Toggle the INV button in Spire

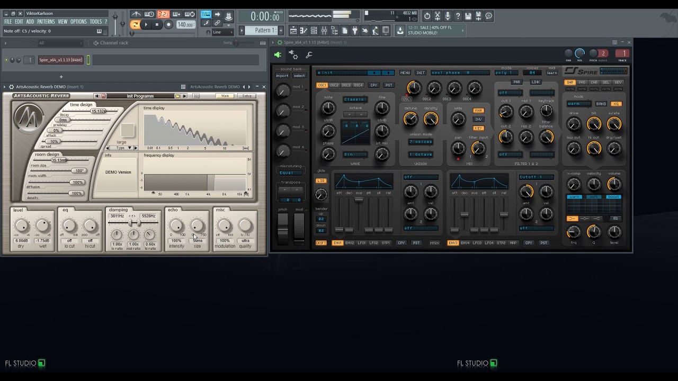point(478,120)
